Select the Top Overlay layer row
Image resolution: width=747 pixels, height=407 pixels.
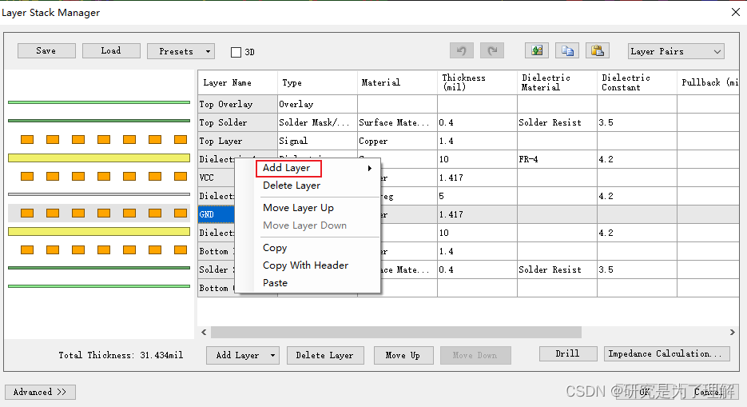(x=238, y=104)
